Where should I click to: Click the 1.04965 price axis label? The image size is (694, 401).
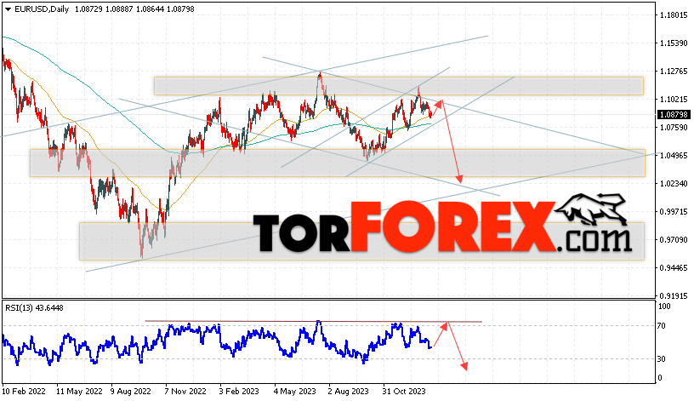pos(674,156)
